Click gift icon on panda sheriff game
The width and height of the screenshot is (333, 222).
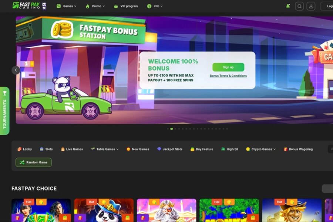(80, 218)
